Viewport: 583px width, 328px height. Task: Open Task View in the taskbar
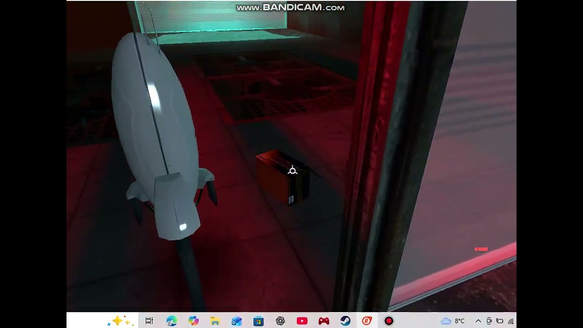pos(149,321)
